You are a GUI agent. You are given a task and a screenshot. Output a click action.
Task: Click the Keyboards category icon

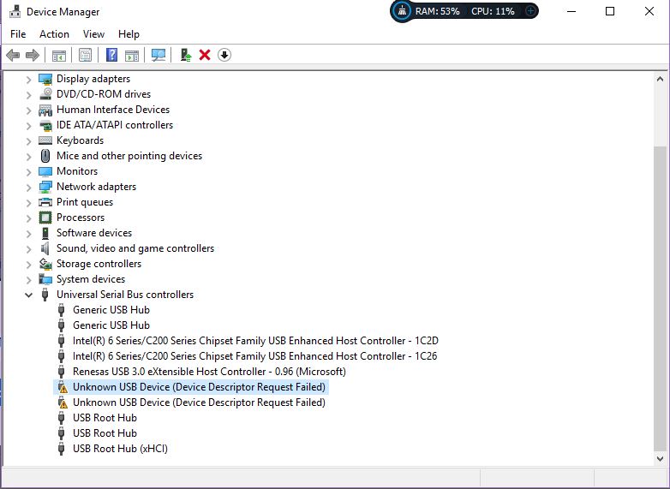45,140
